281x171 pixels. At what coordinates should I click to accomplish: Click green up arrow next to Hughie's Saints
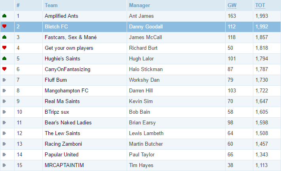pos(4,58)
